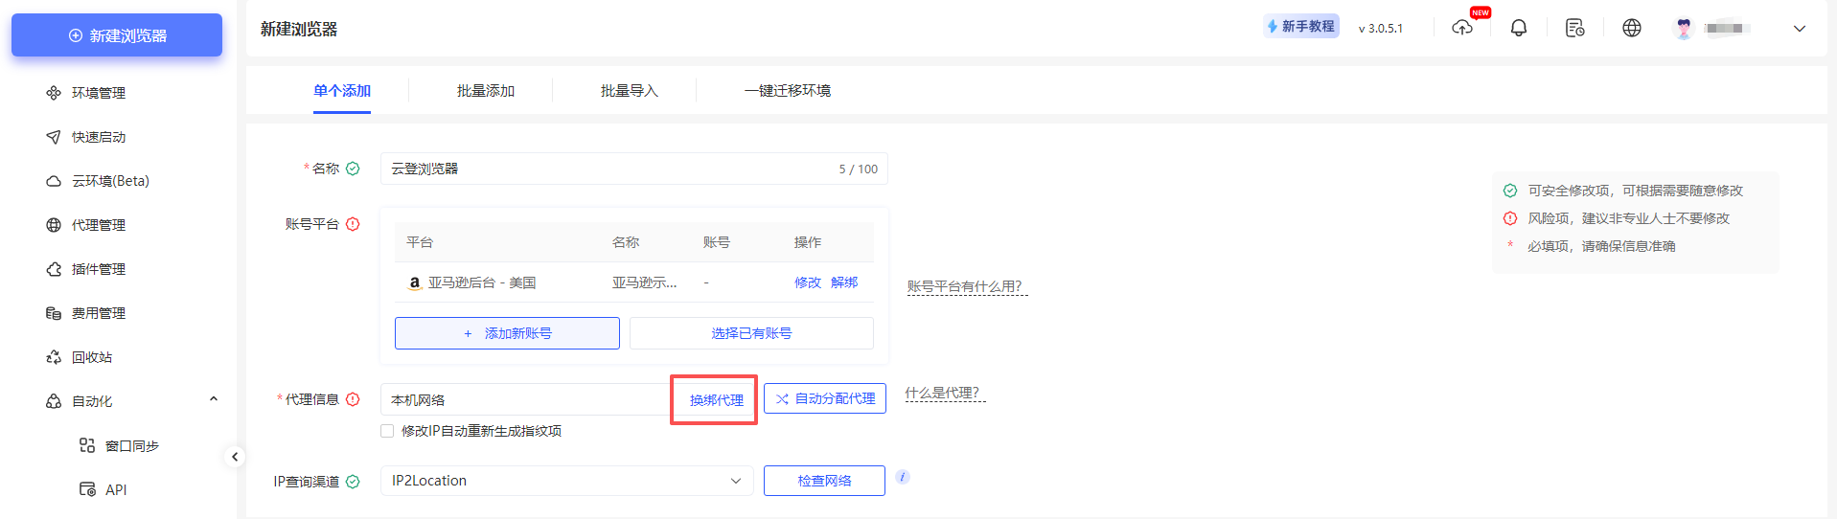The width and height of the screenshot is (1837, 519).
Task: Switch to the 批量导入 tab
Action: point(630,91)
